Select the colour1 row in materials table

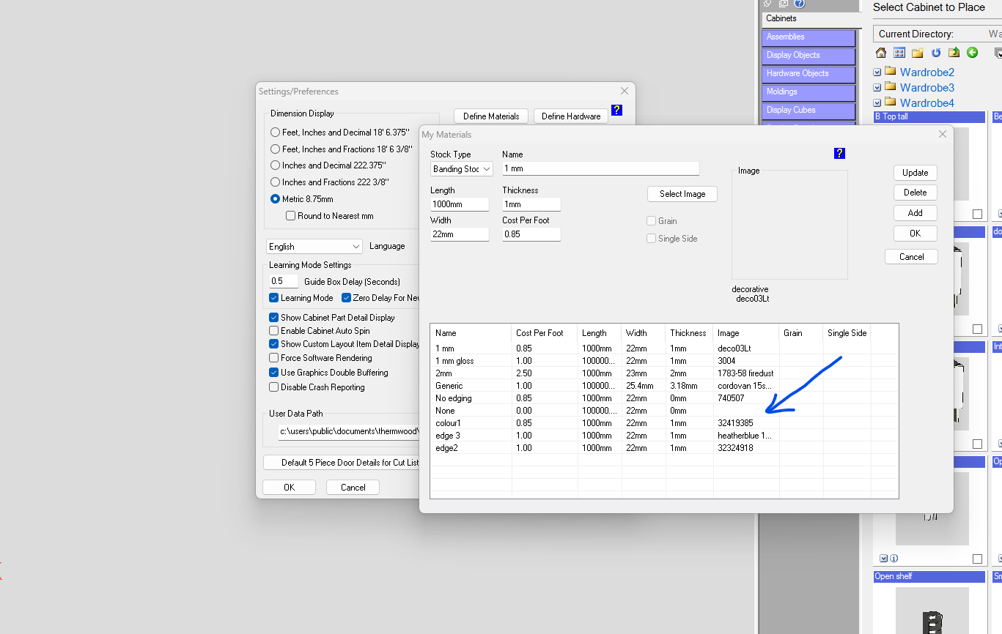click(x=449, y=423)
